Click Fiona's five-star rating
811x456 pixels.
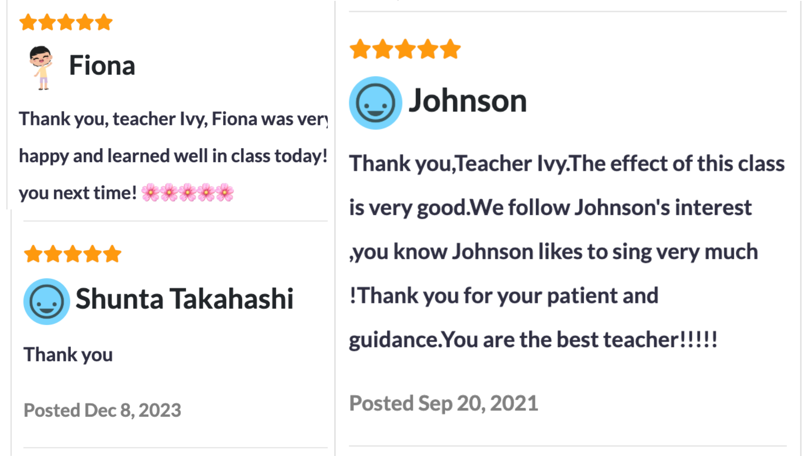[66, 22]
